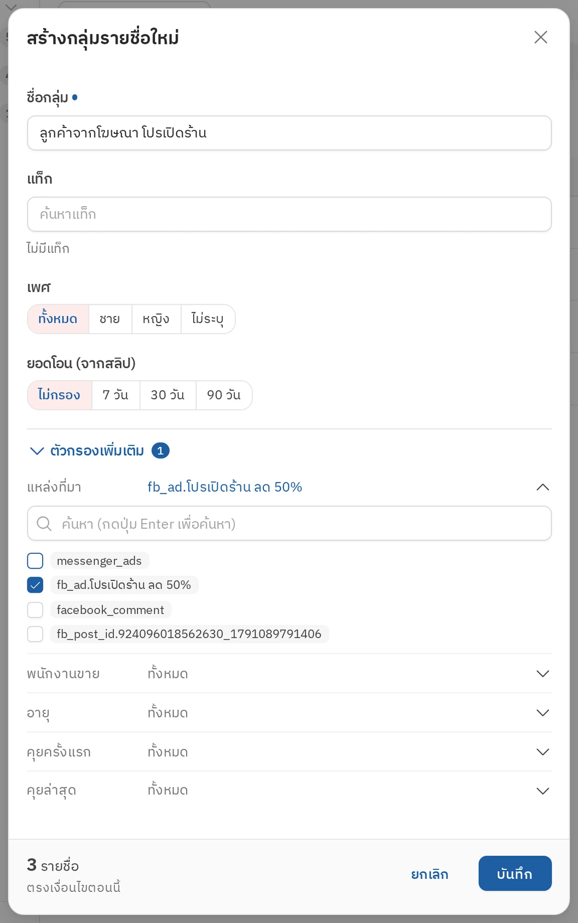Select ชาย gender option
Screen dimensions: 578x923
point(110,319)
